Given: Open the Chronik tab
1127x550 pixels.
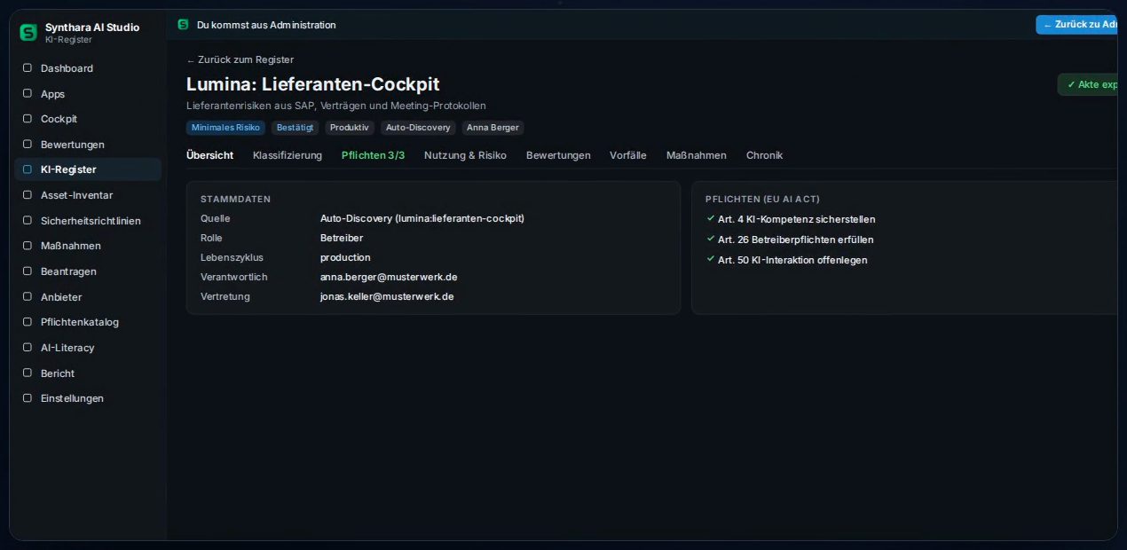Looking at the screenshot, I should (764, 155).
